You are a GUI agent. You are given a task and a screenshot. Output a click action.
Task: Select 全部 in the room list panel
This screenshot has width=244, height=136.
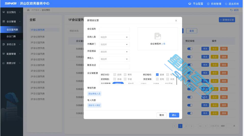pyautogui.click(x=33, y=20)
